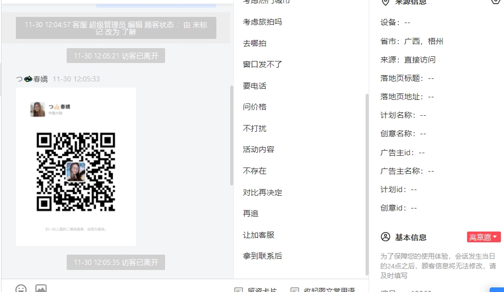The image size is (504, 292).
Task: Click the 设备 field in source info
Action: click(x=395, y=23)
